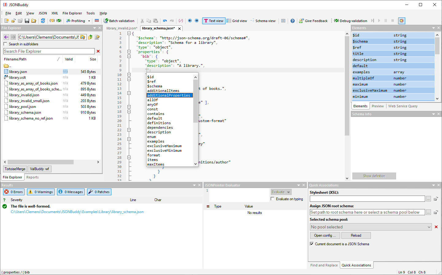Click the Give Feedback button
This screenshot has height=275, width=442.
[313, 21]
